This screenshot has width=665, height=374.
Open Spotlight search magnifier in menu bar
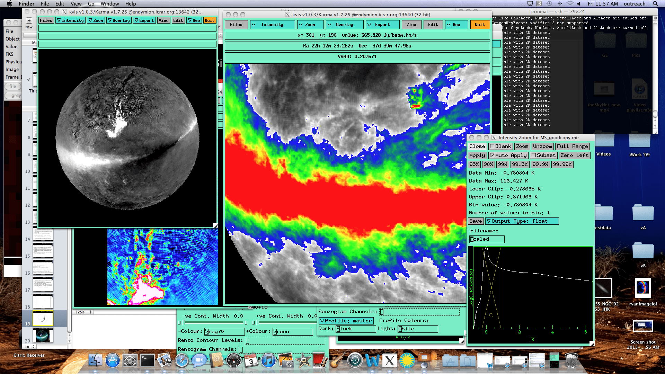coord(655,4)
